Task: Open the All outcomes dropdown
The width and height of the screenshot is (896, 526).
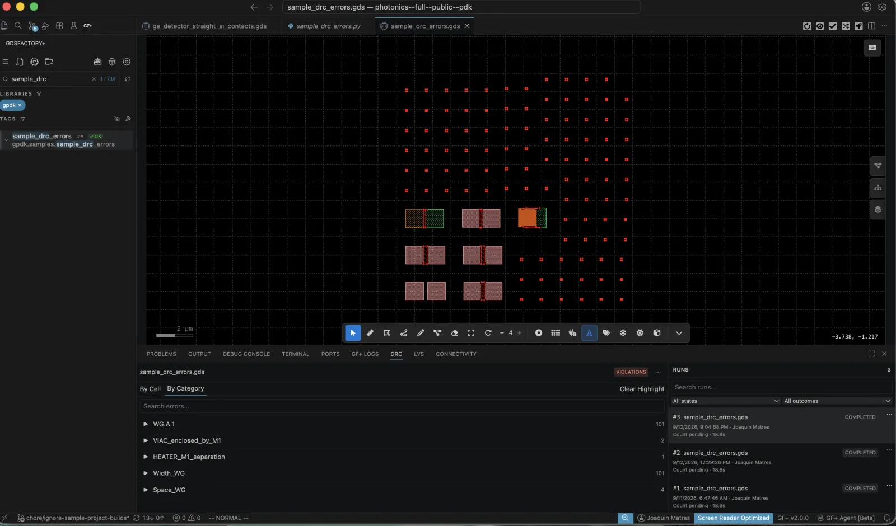Action: click(x=837, y=401)
